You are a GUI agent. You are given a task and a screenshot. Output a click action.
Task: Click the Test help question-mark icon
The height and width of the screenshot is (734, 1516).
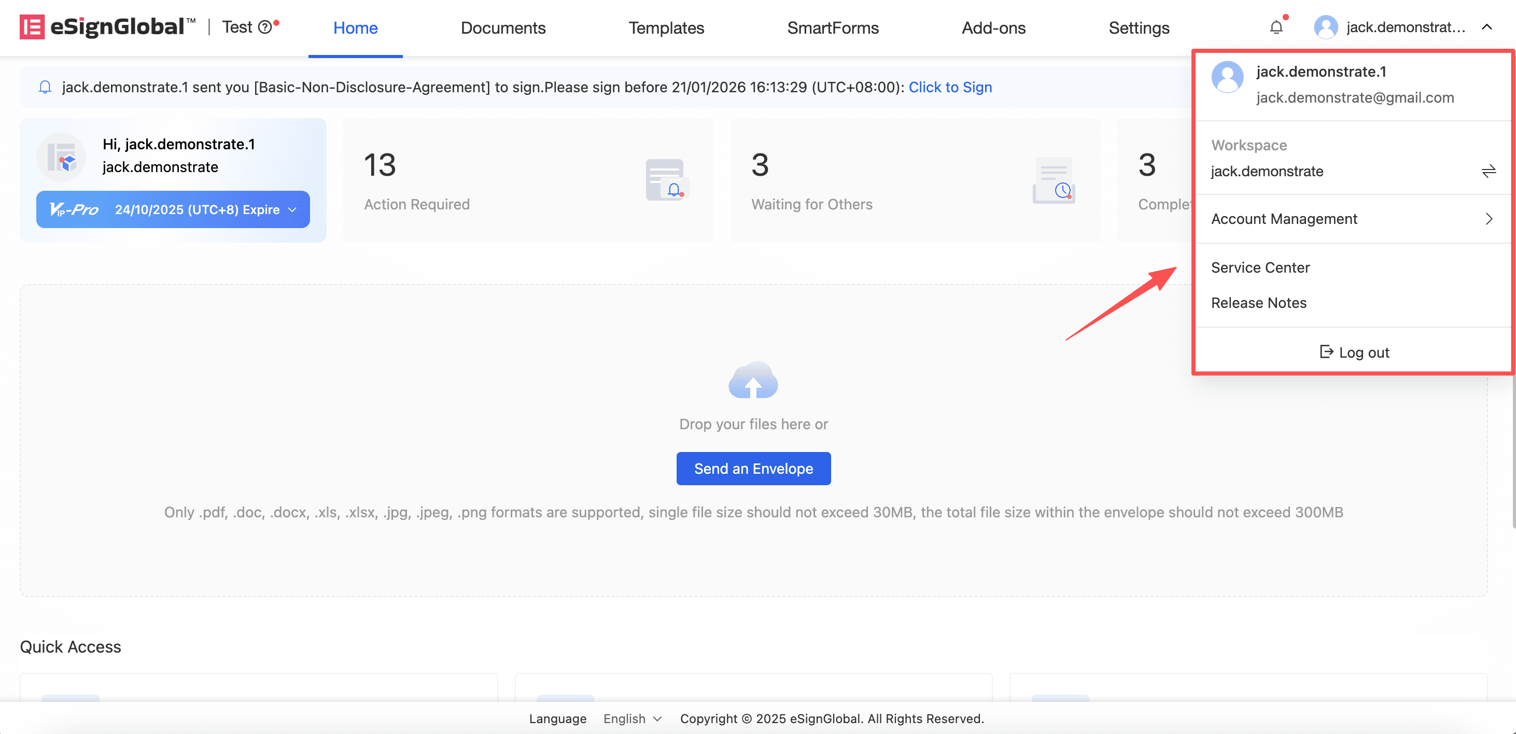(265, 27)
